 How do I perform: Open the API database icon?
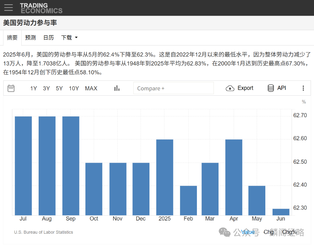tap(270, 88)
